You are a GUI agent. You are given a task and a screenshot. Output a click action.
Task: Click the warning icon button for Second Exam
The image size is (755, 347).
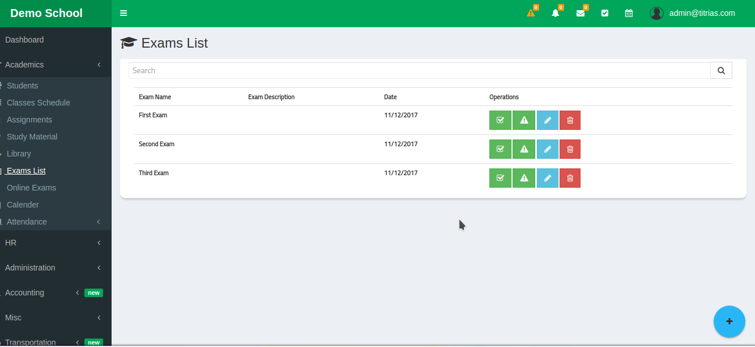524,149
